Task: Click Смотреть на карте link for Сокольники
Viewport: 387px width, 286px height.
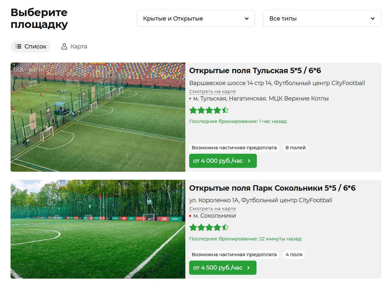Action: pos(213,209)
